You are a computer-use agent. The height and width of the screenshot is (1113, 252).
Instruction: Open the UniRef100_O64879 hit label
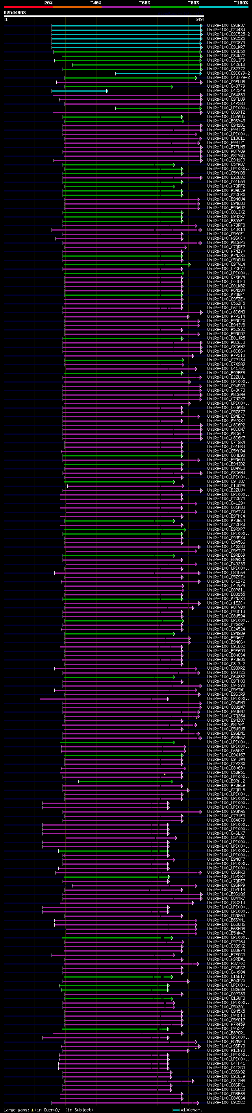tap(226, 820)
